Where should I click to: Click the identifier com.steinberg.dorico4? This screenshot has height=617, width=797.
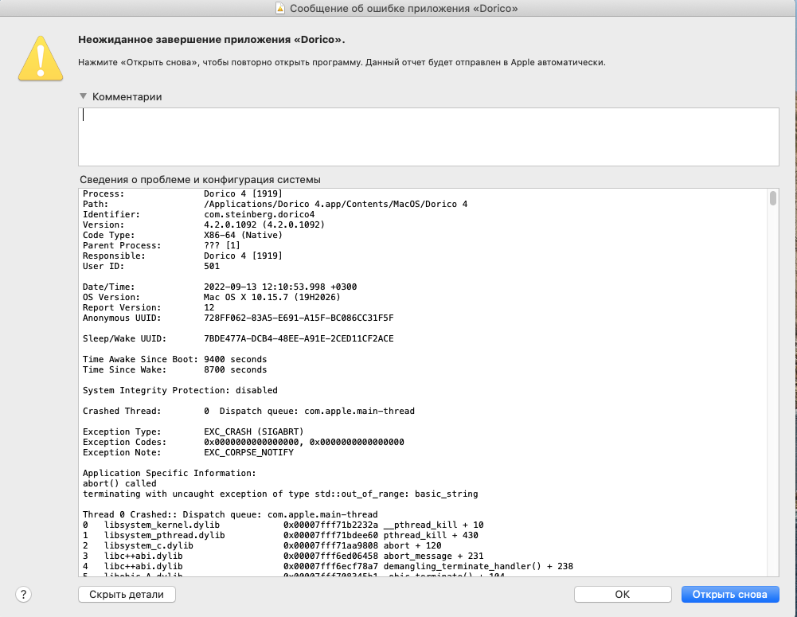point(260,214)
